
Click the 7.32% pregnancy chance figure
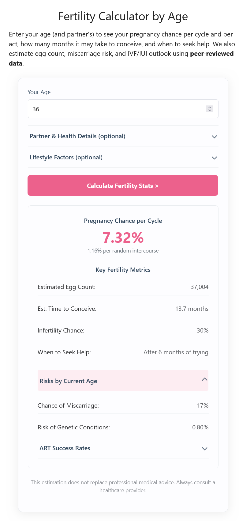[123, 238]
